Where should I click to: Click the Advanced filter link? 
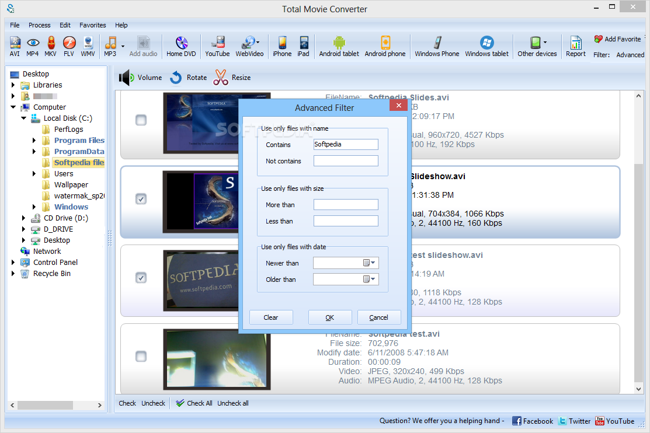(630, 55)
